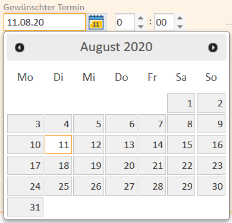
Task: Increase the hour value
Action: [x=140, y=18]
